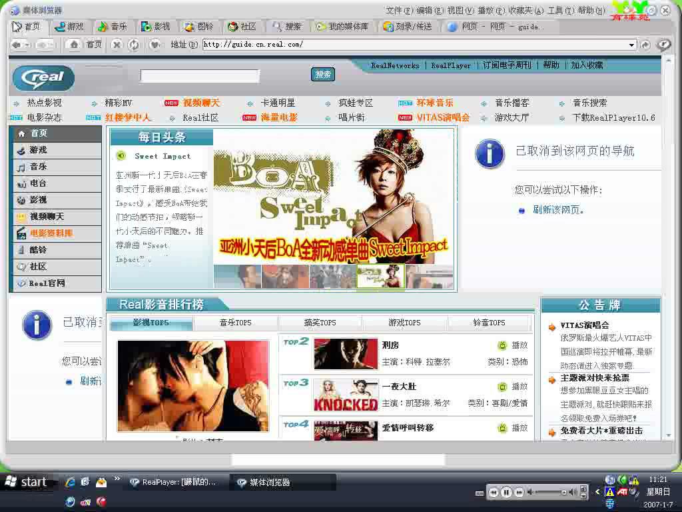The image size is (682, 512).
Task: Open VITAS演唱会 notice in 公告牌
Action: pyautogui.click(x=585, y=325)
